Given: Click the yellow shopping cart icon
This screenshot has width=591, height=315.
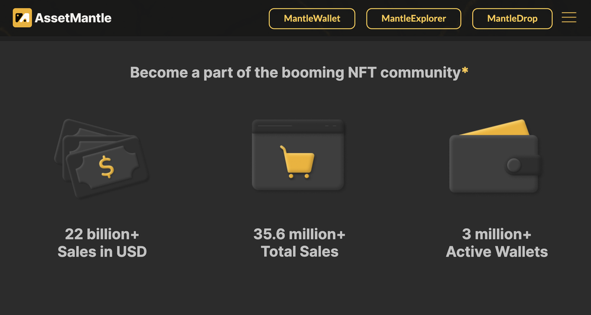Looking at the screenshot, I should point(297,162).
